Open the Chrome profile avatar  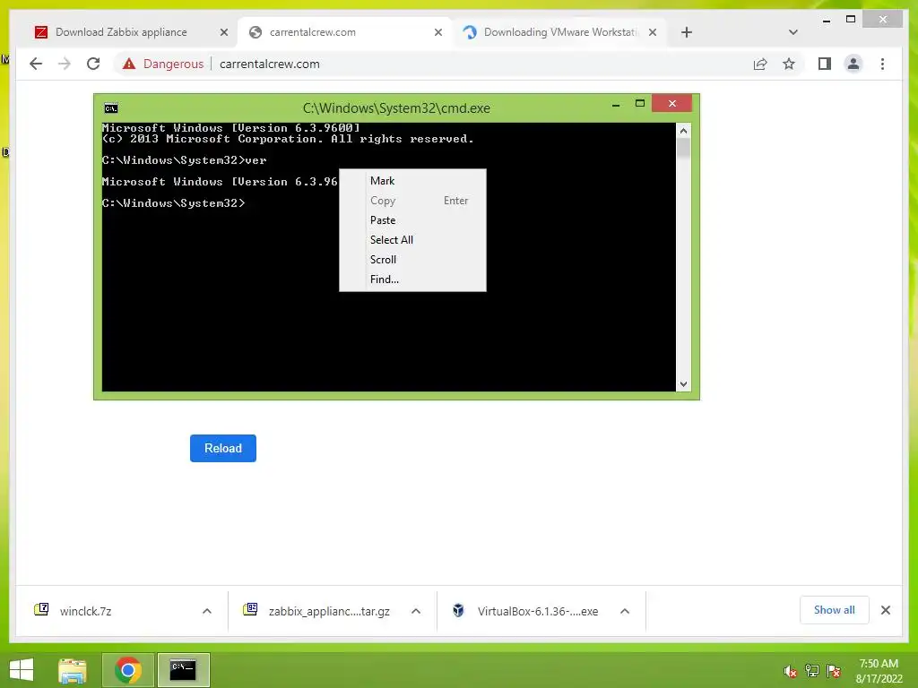pyautogui.click(x=853, y=64)
